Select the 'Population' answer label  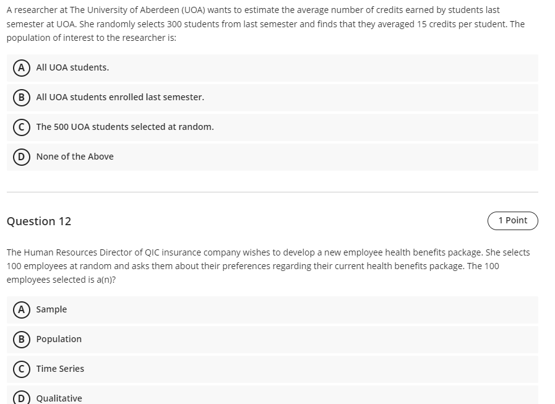click(59, 339)
